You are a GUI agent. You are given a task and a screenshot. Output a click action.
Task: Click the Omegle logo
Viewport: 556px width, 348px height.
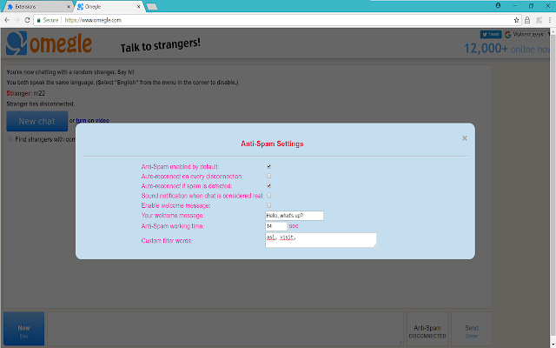(x=49, y=43)
